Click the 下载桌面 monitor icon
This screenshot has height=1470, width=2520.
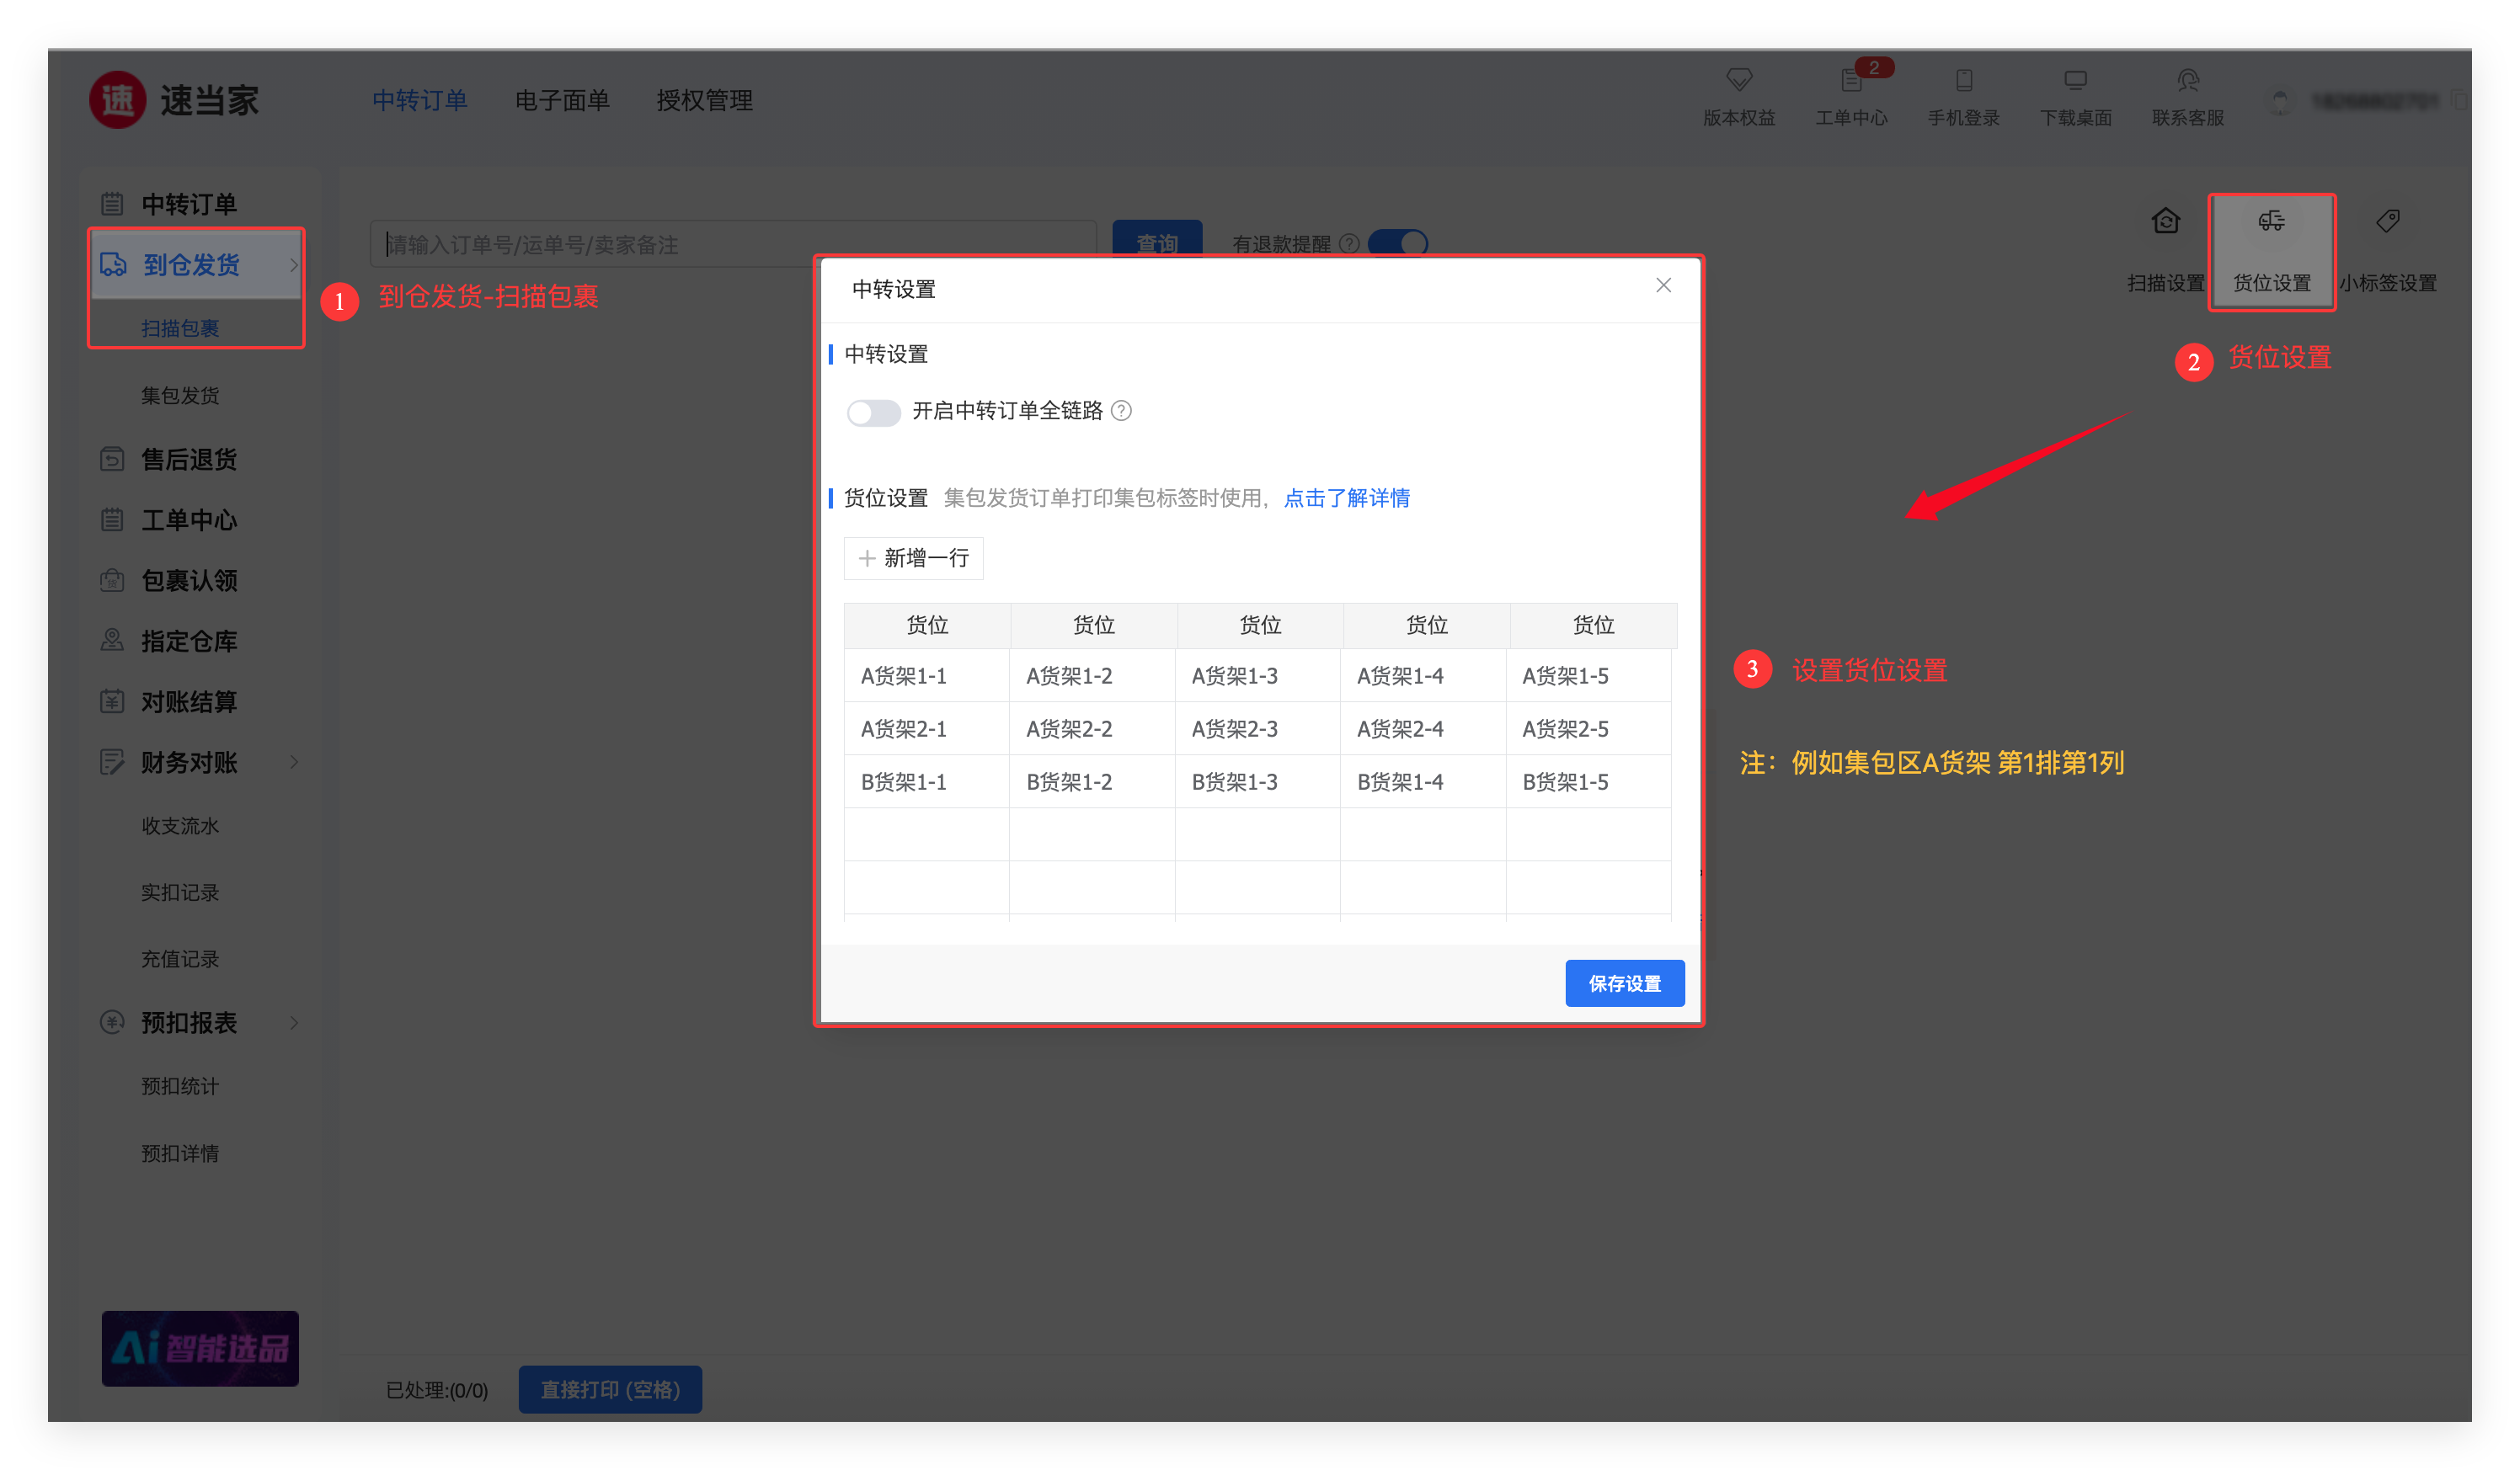coord(2075,81)
